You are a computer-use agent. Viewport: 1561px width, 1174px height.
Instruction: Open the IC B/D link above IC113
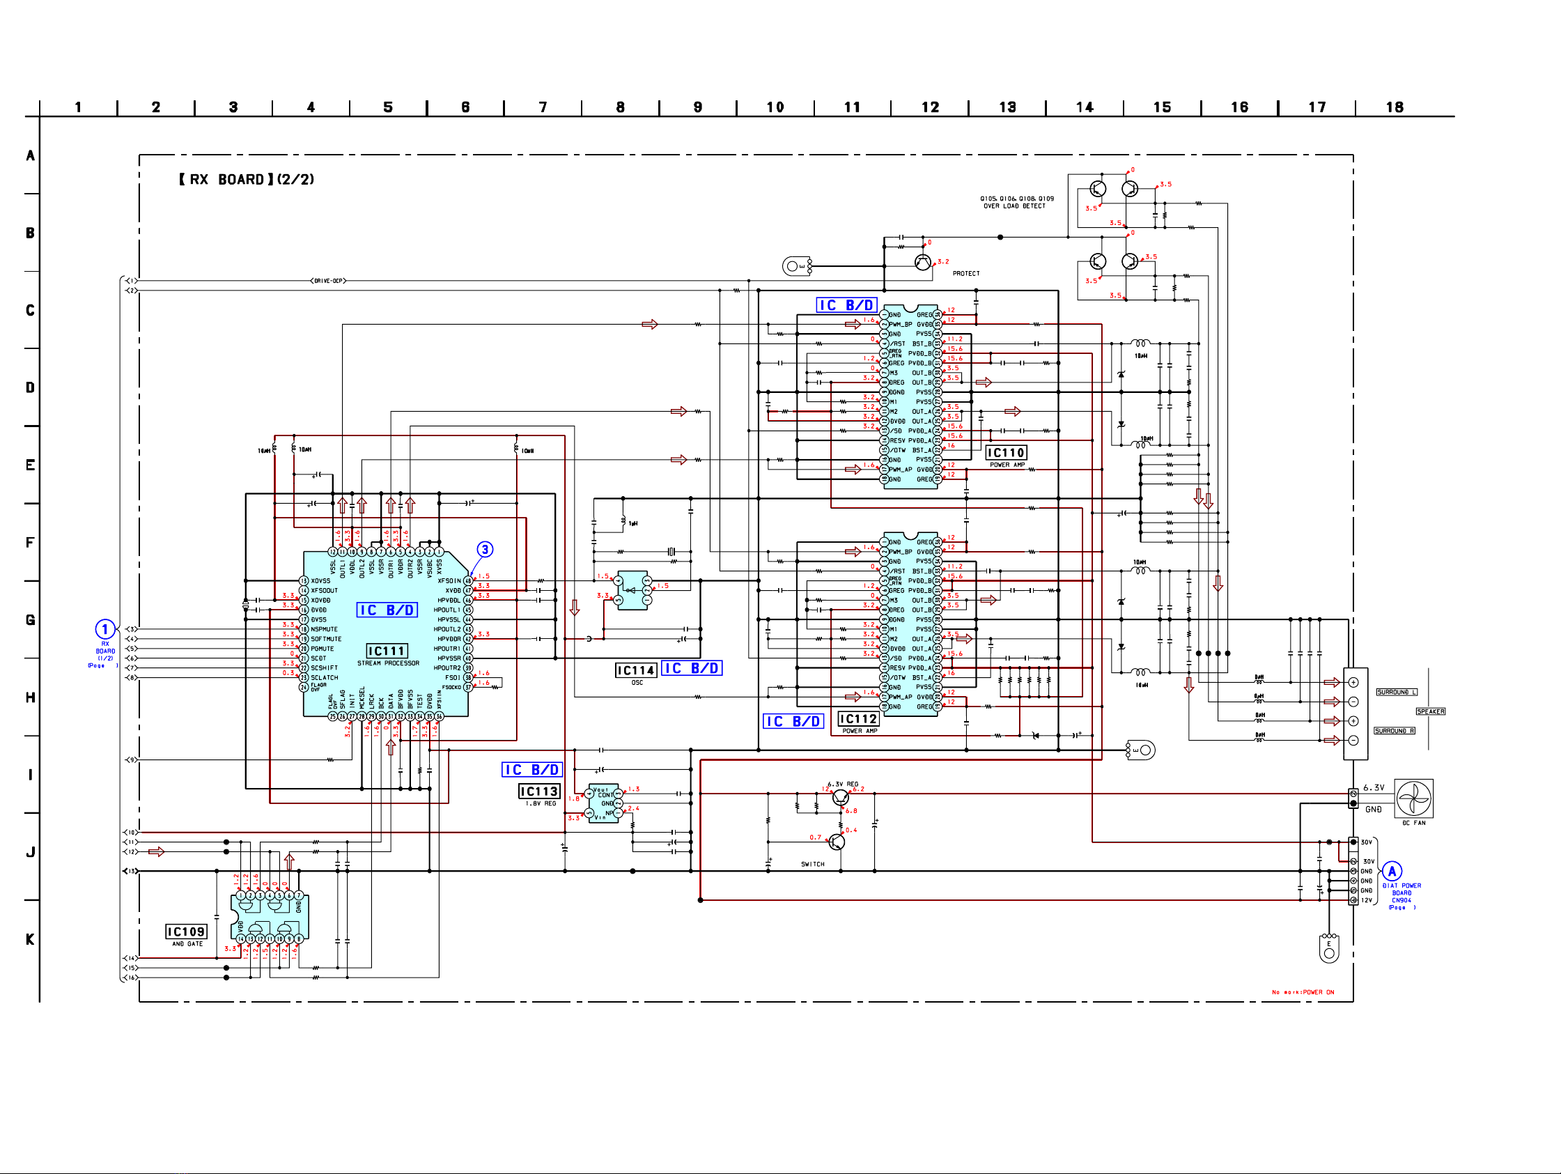point(532,769)
